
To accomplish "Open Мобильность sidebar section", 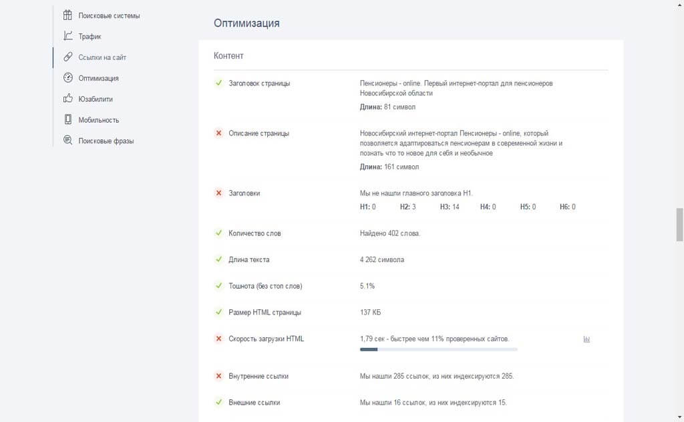I will (x=98, y=120).
